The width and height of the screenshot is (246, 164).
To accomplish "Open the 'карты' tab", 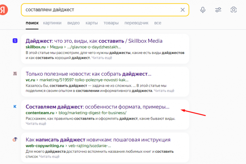I will point(92,23).
